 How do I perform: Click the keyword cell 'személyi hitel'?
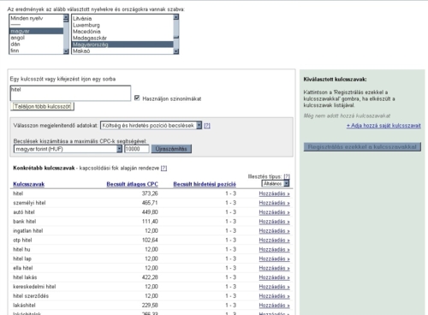pos(29,203)
